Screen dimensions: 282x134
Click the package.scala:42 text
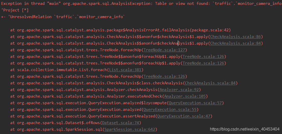[210, 30]
